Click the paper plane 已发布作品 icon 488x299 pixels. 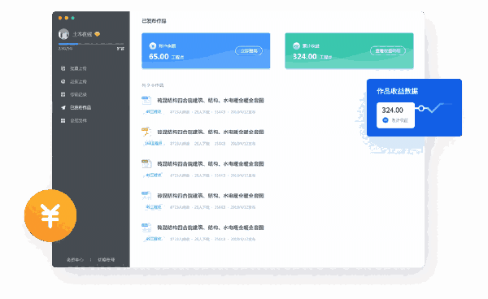tap(63, 107)
